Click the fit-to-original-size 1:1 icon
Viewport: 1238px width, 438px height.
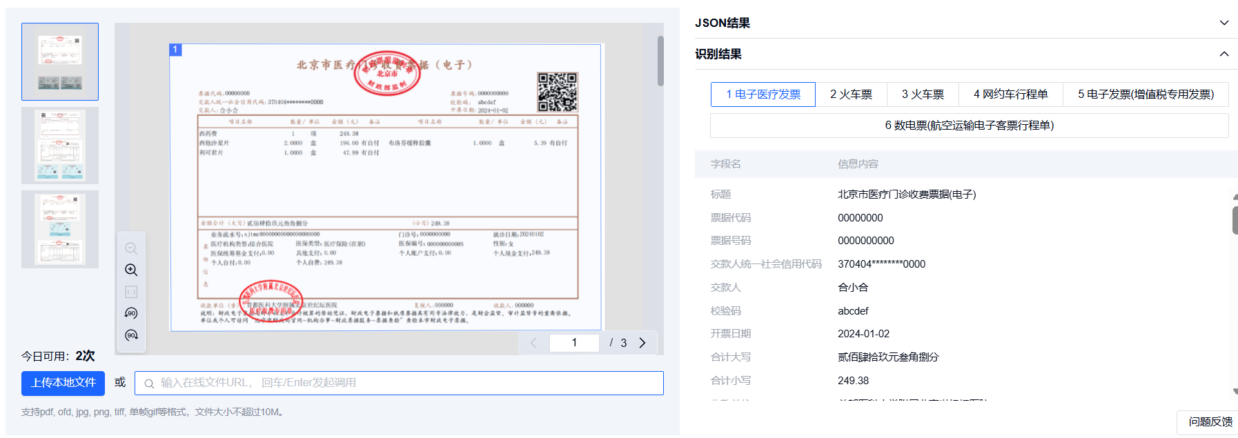[131, 292]
